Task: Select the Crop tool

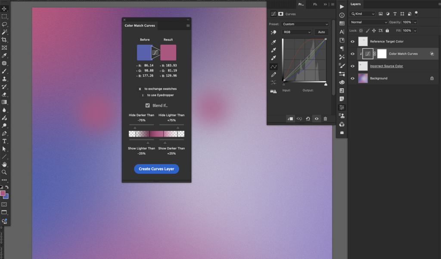Action: pyautogui.click(x=4, y=40)
